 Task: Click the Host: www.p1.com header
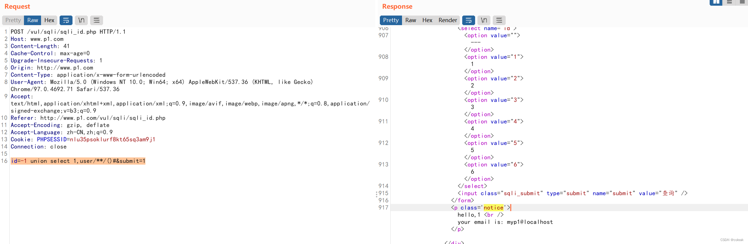(x=37, y=39)
